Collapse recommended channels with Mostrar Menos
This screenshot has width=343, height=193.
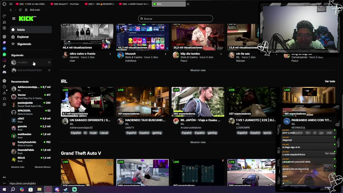click(43, 167)
